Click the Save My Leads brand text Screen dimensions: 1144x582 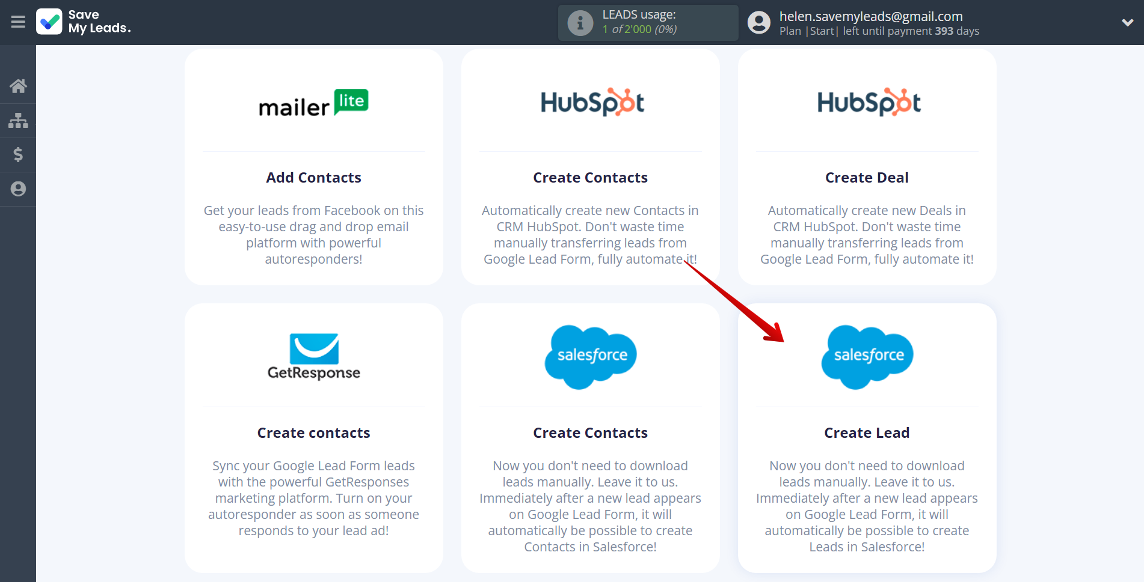coord(99,22)
